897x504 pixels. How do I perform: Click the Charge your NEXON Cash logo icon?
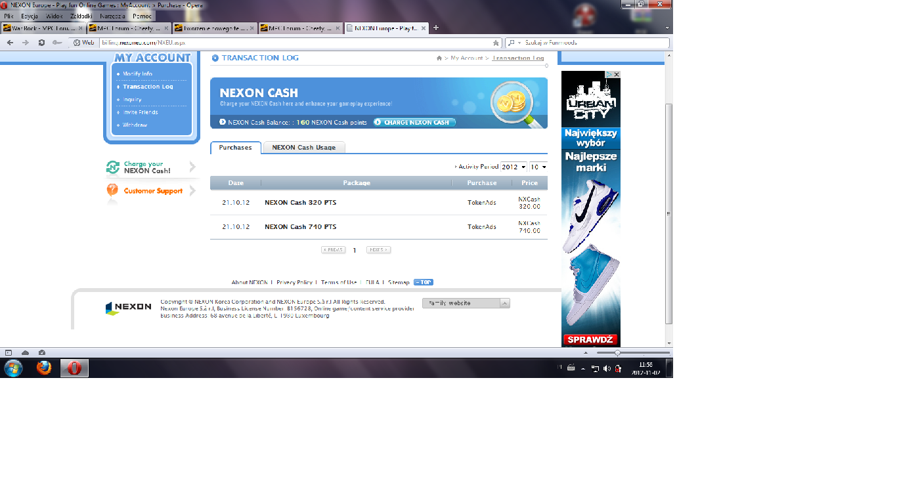click(113, 167)
